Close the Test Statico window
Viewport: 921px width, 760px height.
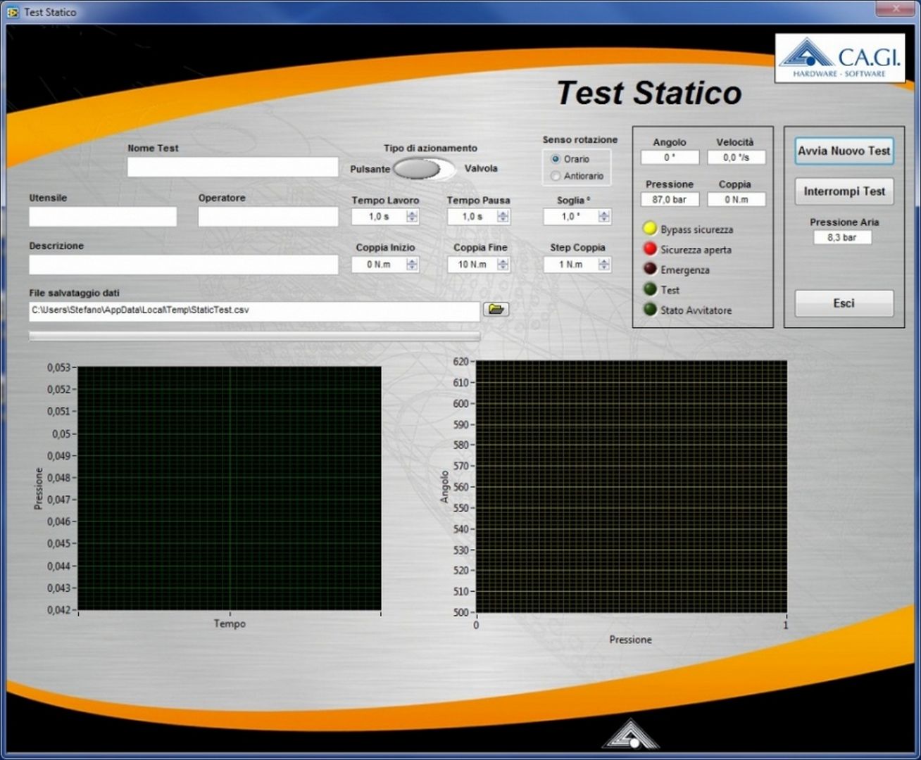tap(896, 8)
